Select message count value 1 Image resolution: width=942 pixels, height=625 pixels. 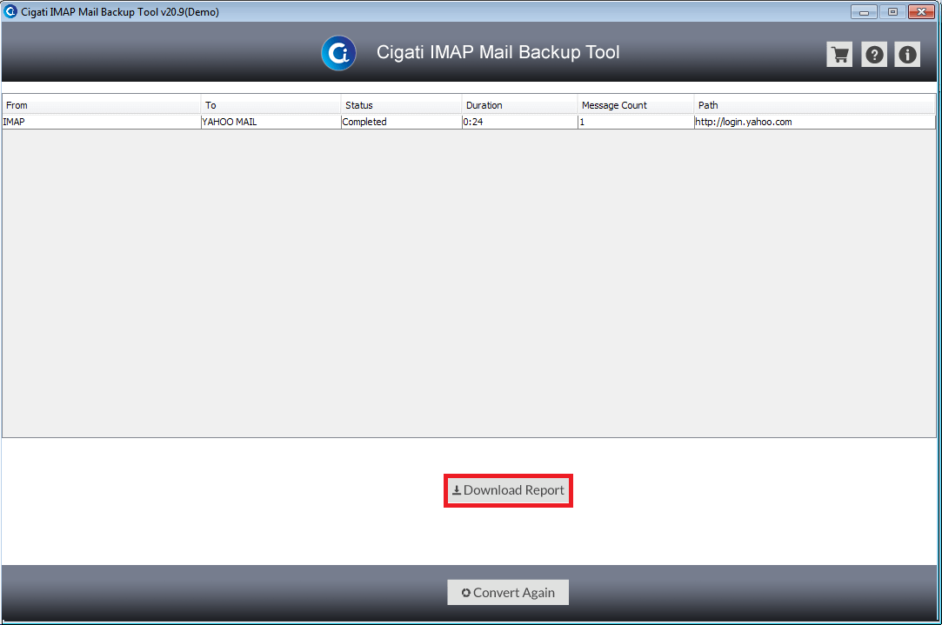point(636,122)
